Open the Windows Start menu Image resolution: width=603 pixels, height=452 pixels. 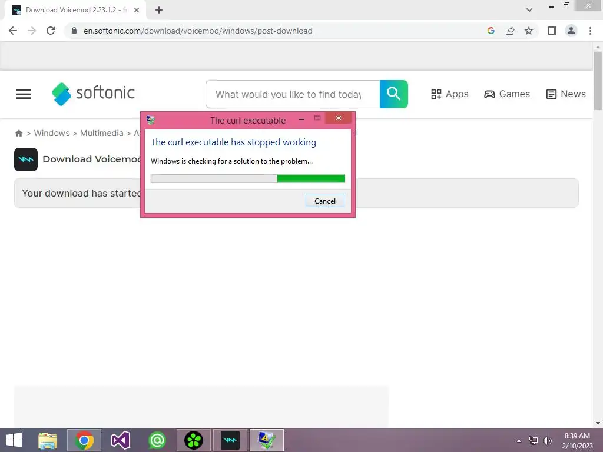point(14,440)
